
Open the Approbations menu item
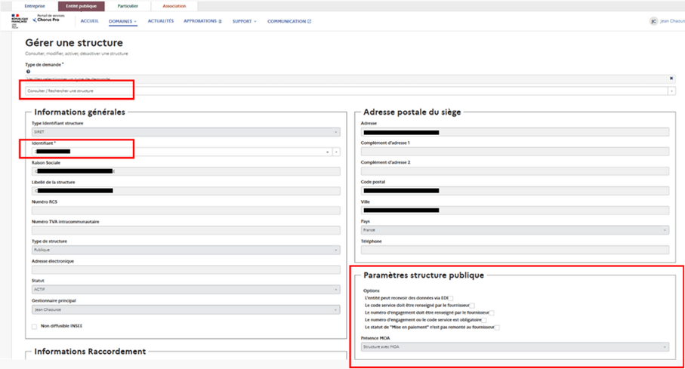202,21
